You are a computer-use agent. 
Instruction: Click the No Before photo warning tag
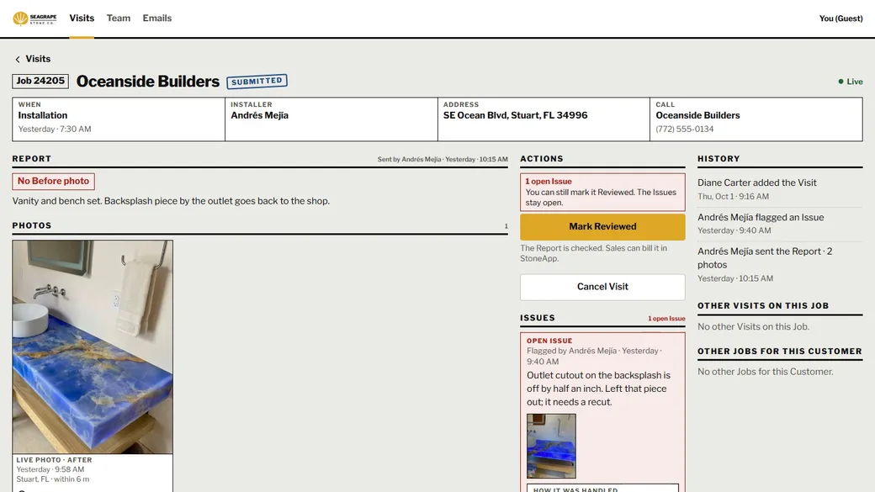click(x=54, y=182)
